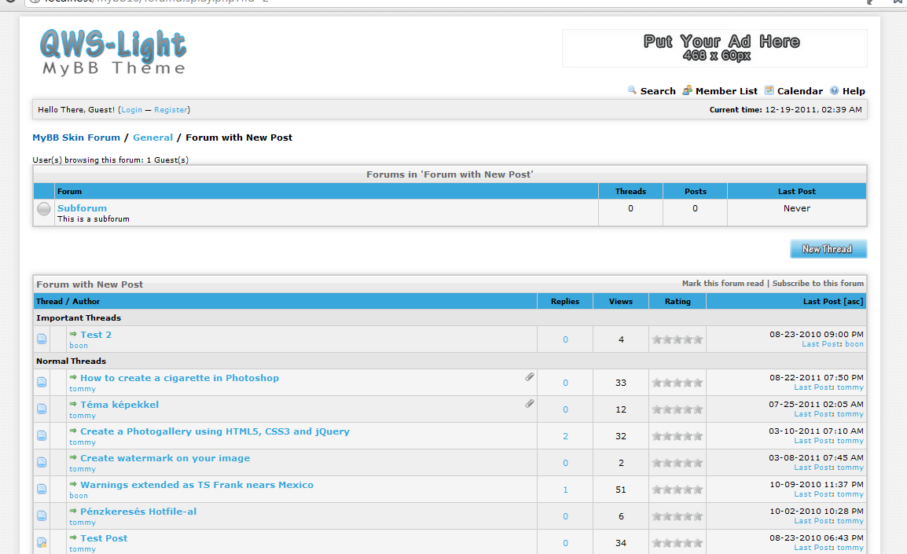Open the Calendar menu item

pyautogui.click(x=799, y=91)
